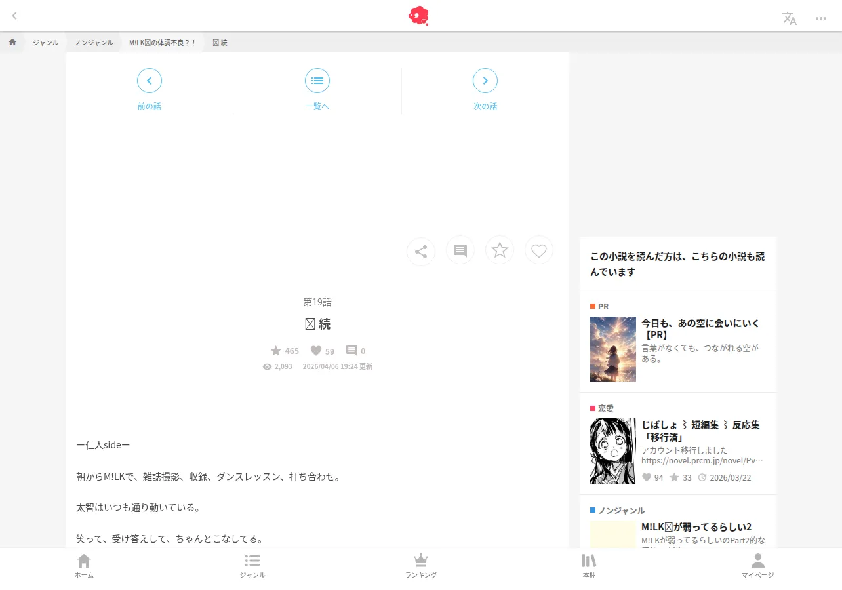842x590 pixels.
Task: Click the back arrow in top bar
Action: (x=14, y=16)
